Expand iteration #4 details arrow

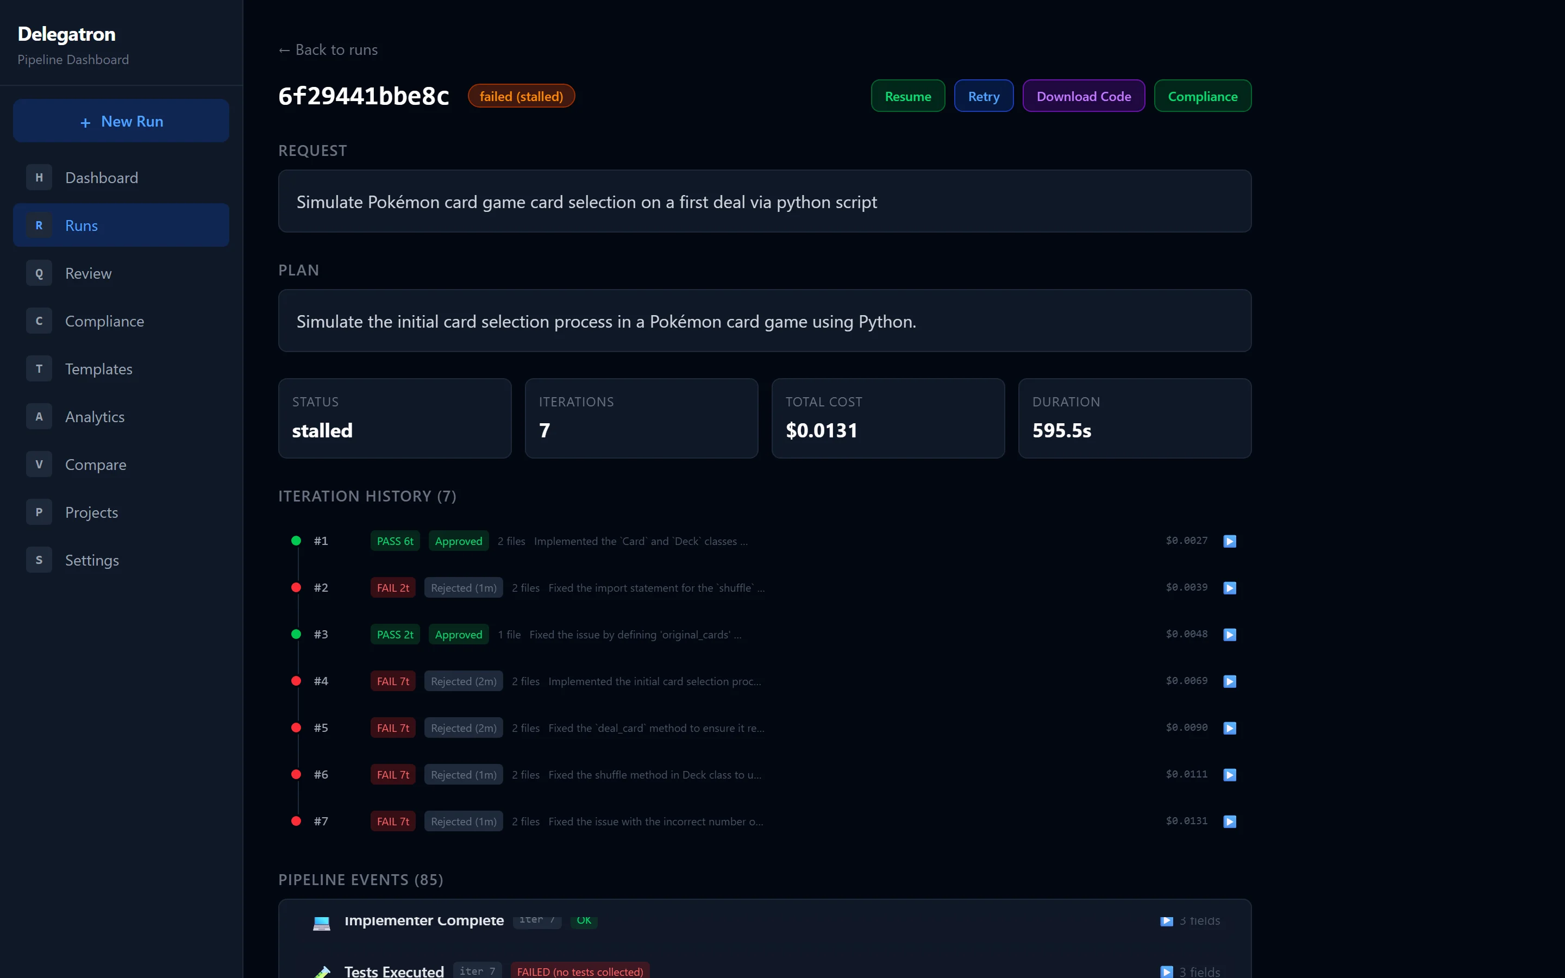(x=1229, y=681)
